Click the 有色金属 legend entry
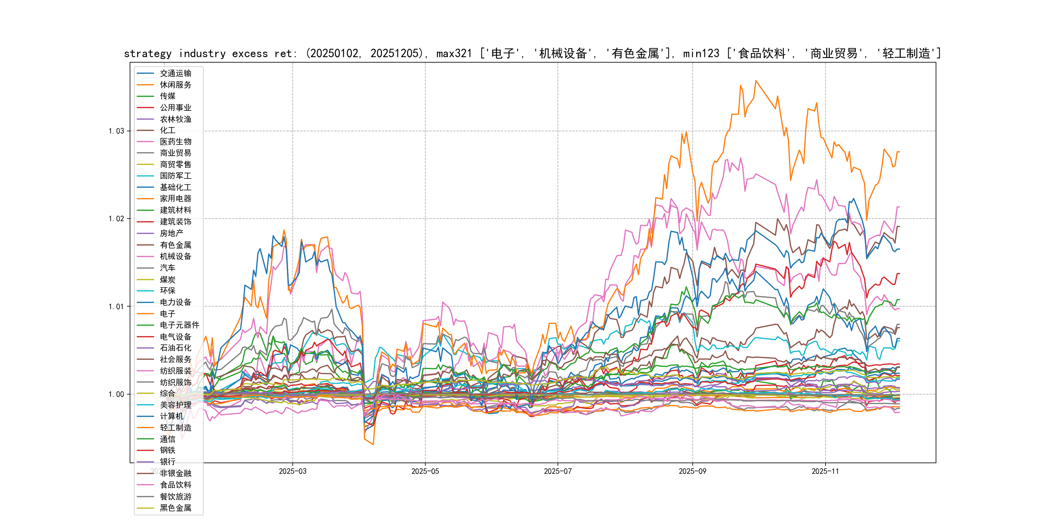1040x520 pixels. pyautogui.click(x=176, y=245)
